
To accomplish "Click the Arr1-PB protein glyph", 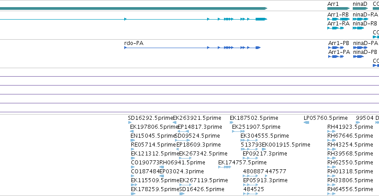I will [336, 48].
